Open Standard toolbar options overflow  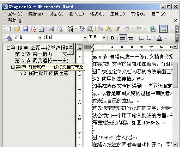177,29
